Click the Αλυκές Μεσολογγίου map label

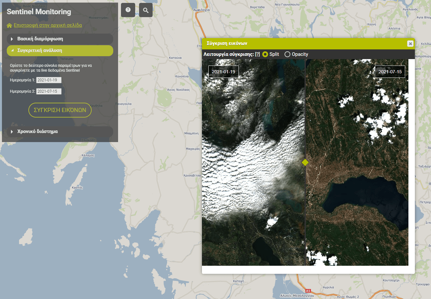pos(297,296)
